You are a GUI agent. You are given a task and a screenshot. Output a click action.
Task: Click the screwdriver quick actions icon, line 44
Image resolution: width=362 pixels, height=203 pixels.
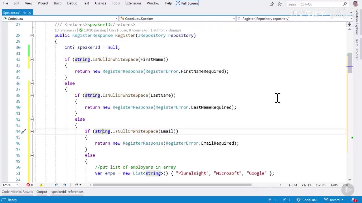pyautogui.click(x=24, y=131)
